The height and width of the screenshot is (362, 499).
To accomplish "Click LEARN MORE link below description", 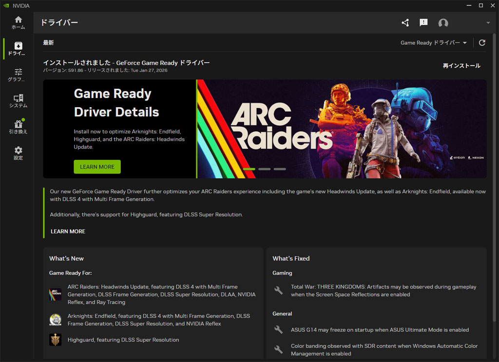I will [x=68, y=231].
